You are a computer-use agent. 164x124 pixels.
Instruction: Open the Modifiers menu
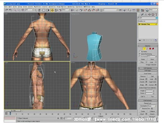click(x=37, y=7)
